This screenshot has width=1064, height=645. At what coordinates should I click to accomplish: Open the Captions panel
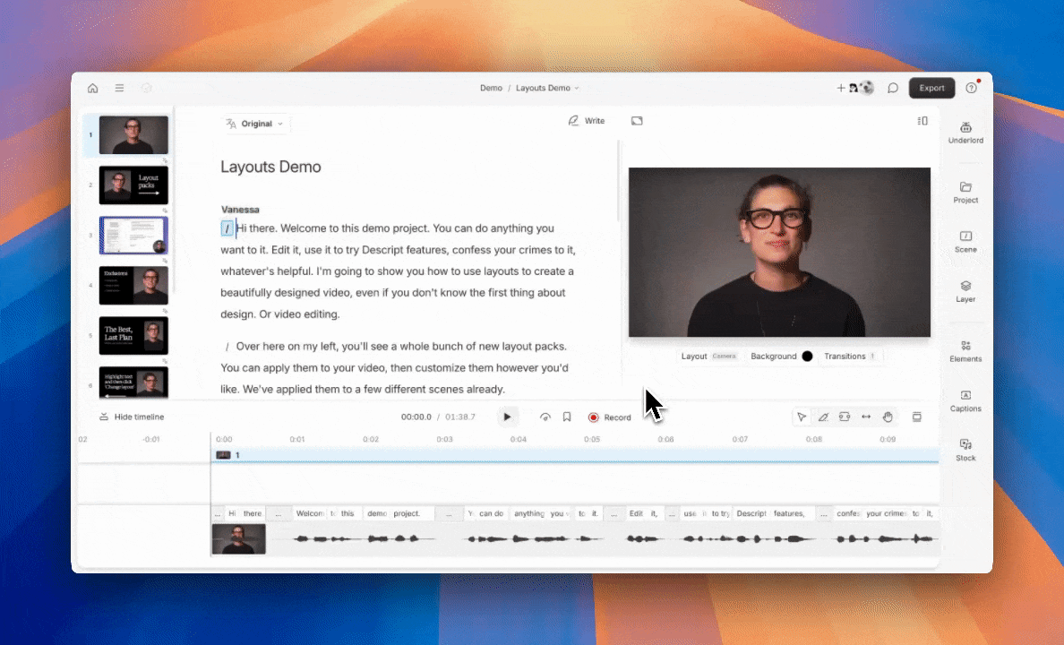point(965,400)
